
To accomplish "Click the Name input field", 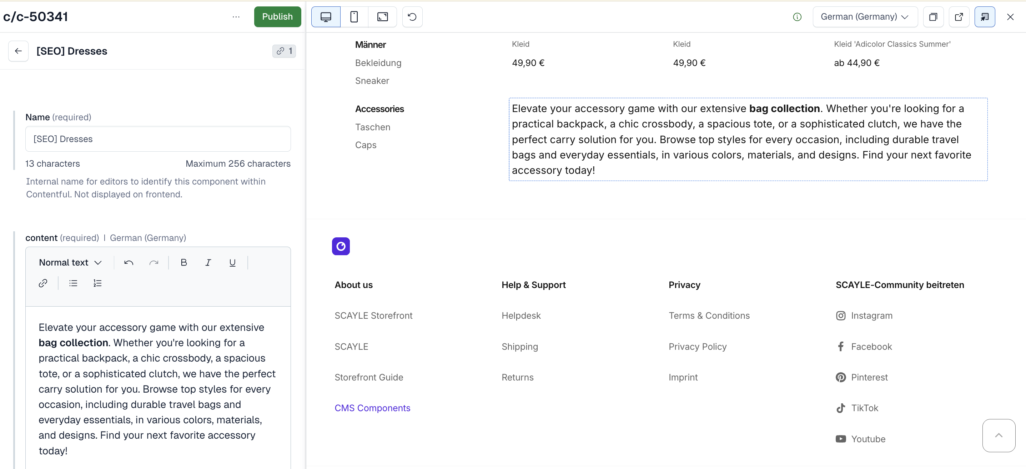I will (158, 139).
